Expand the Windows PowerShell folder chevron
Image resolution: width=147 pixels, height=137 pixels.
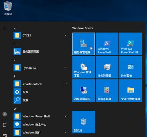66,116
